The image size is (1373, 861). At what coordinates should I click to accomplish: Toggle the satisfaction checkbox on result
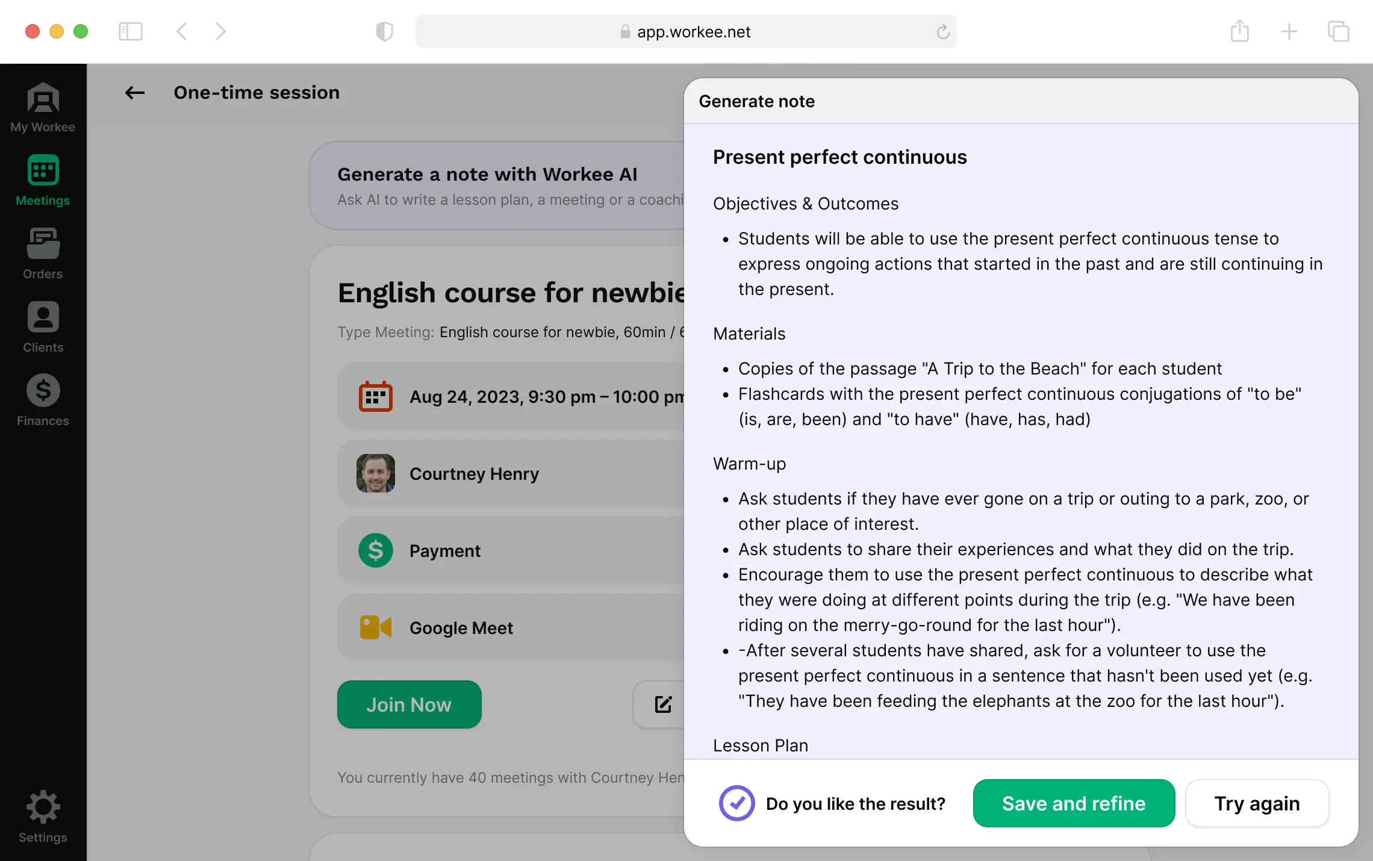click(x=736, y=803)
